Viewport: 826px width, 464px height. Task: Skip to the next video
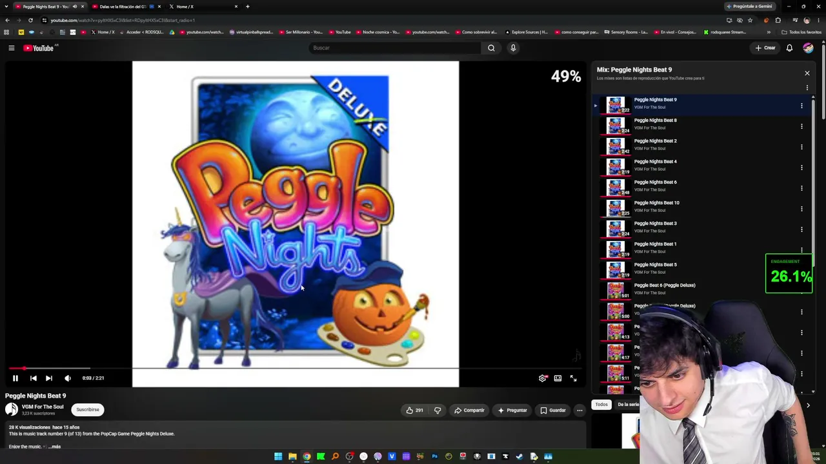[49, 378]
